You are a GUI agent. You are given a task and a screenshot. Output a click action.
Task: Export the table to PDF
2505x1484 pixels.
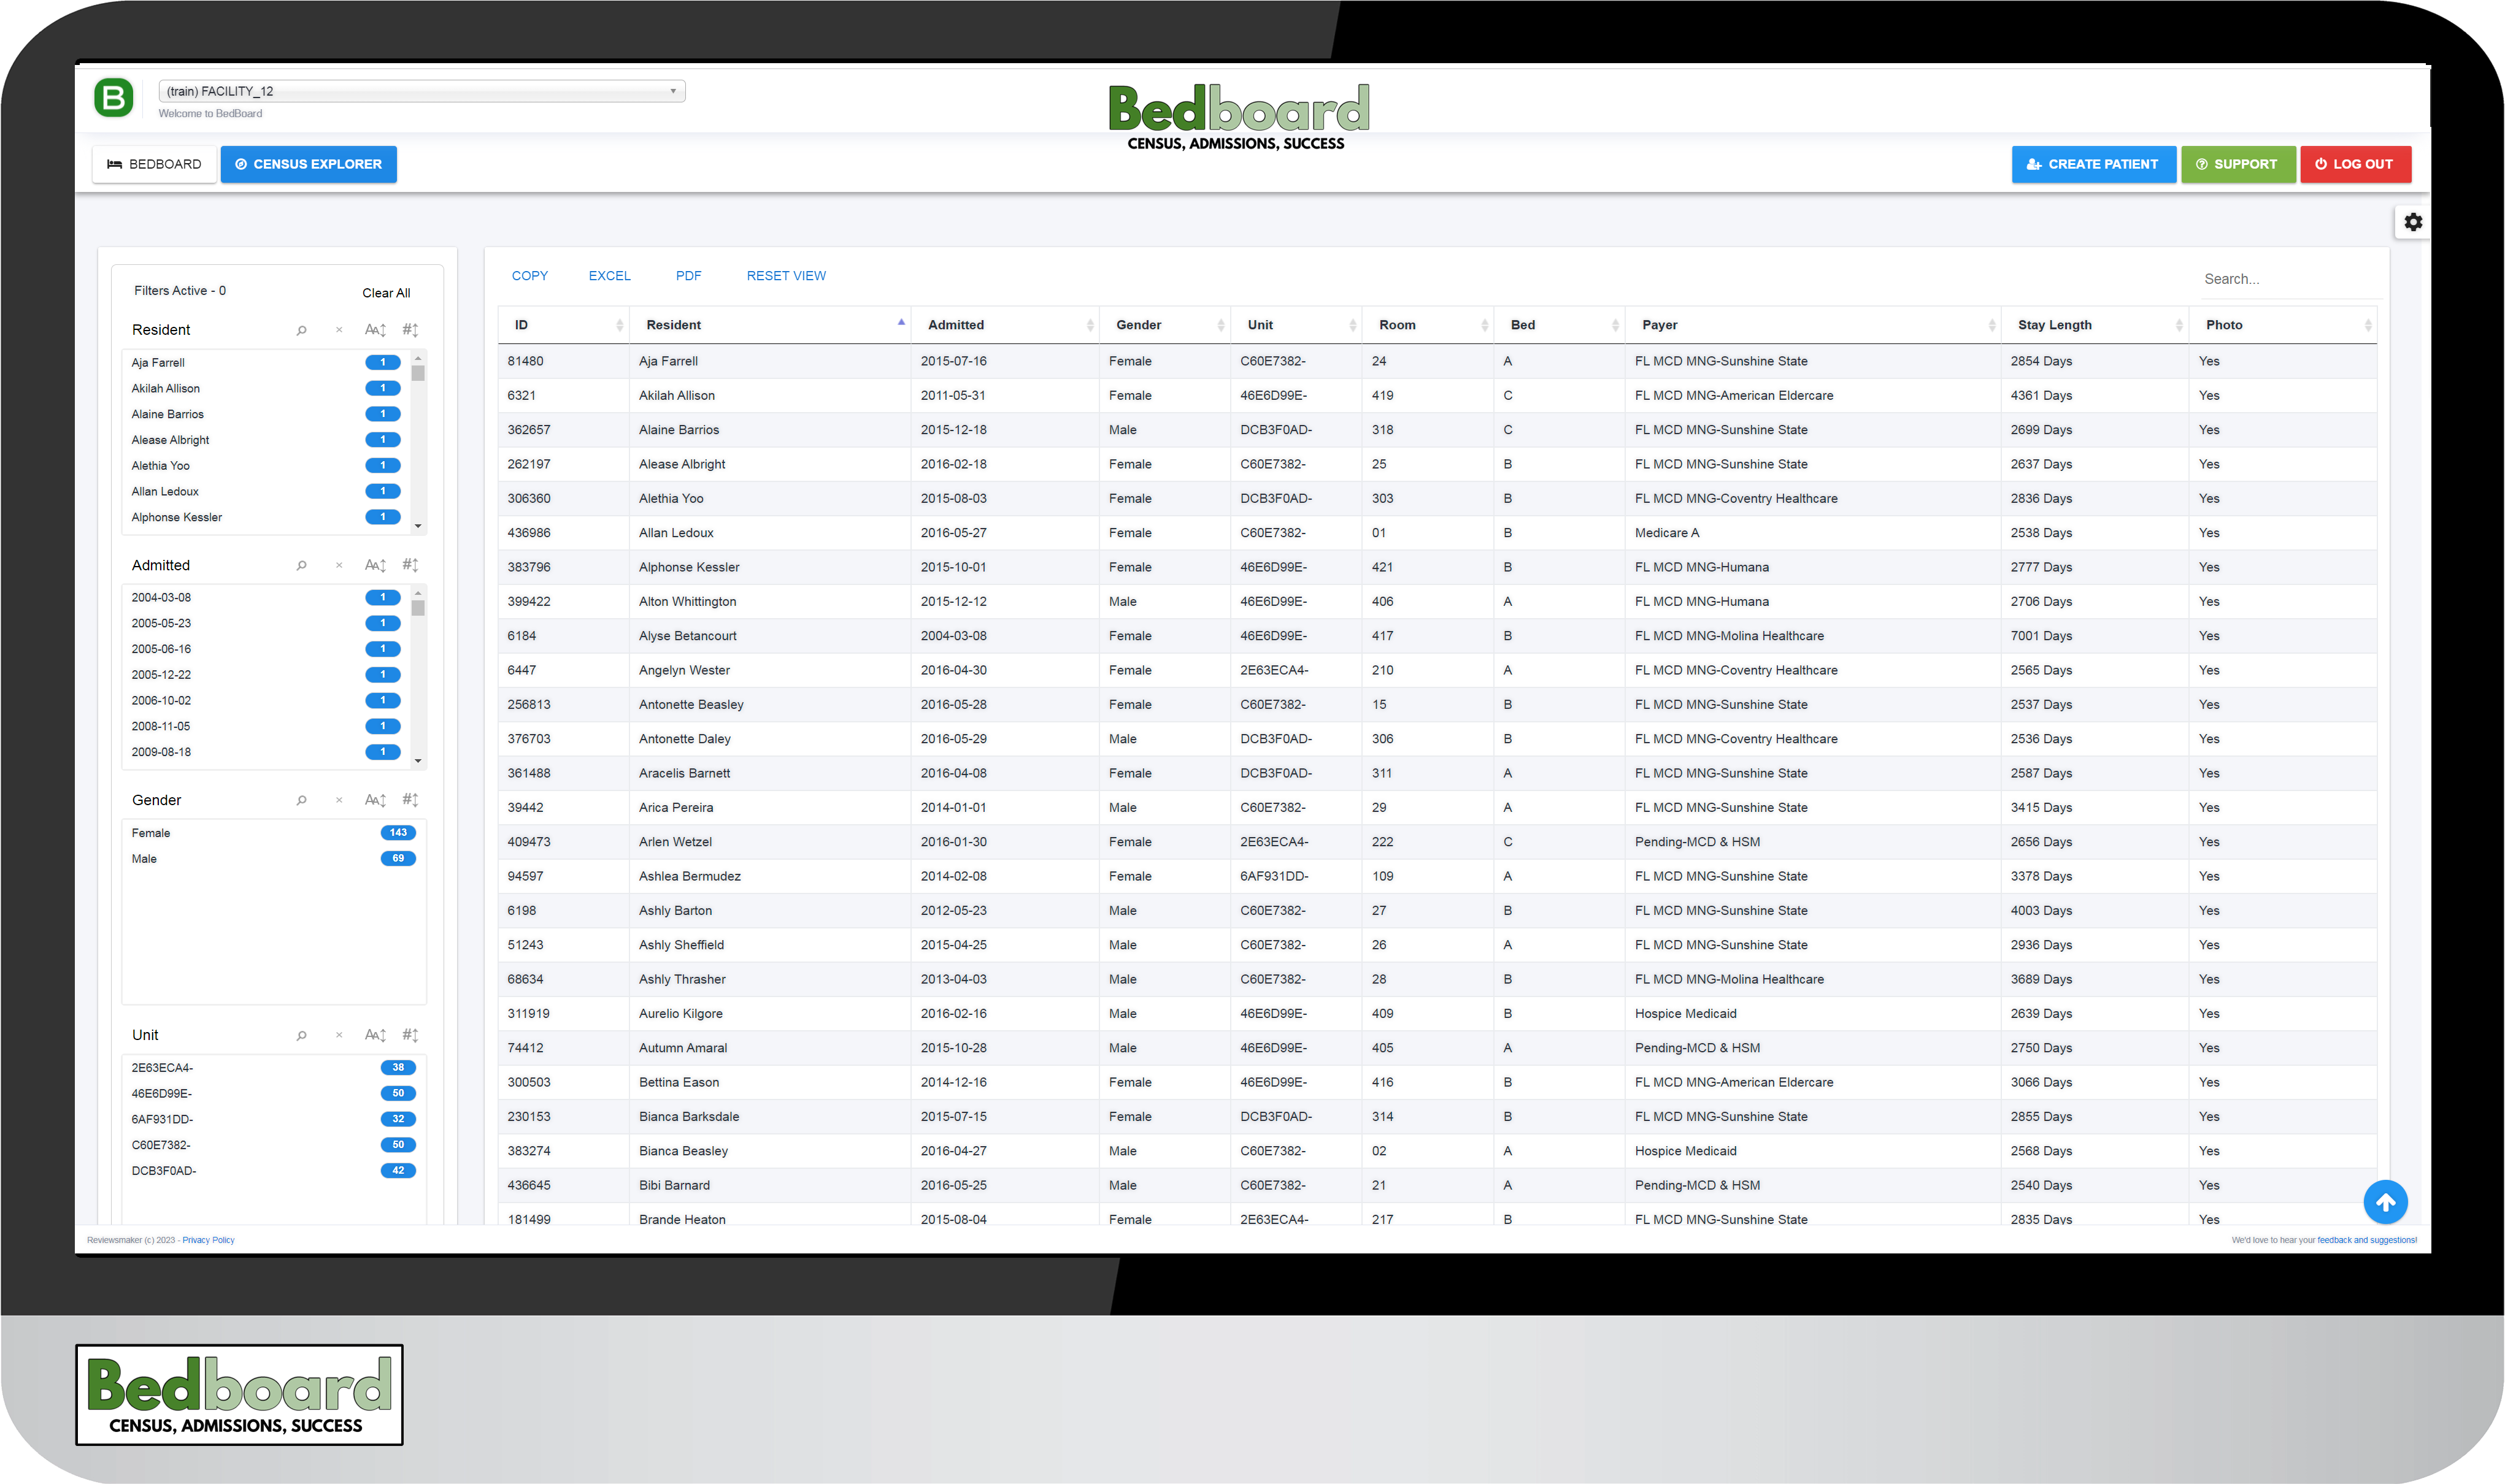[x=688, y=275]
